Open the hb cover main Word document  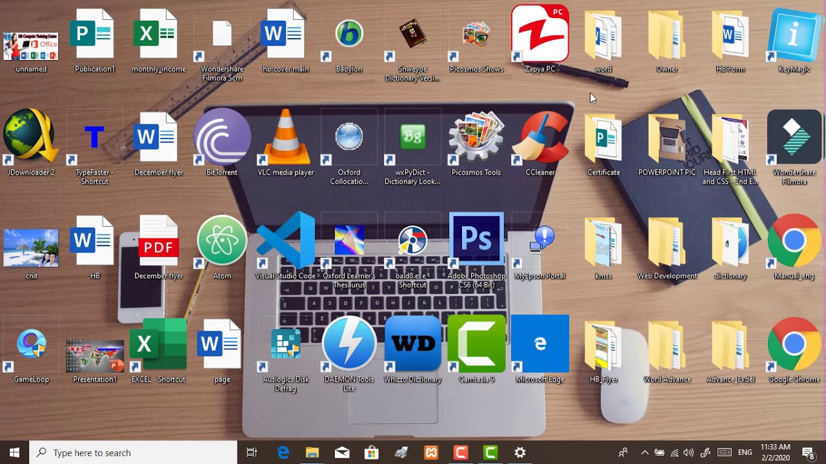(285, 35)
